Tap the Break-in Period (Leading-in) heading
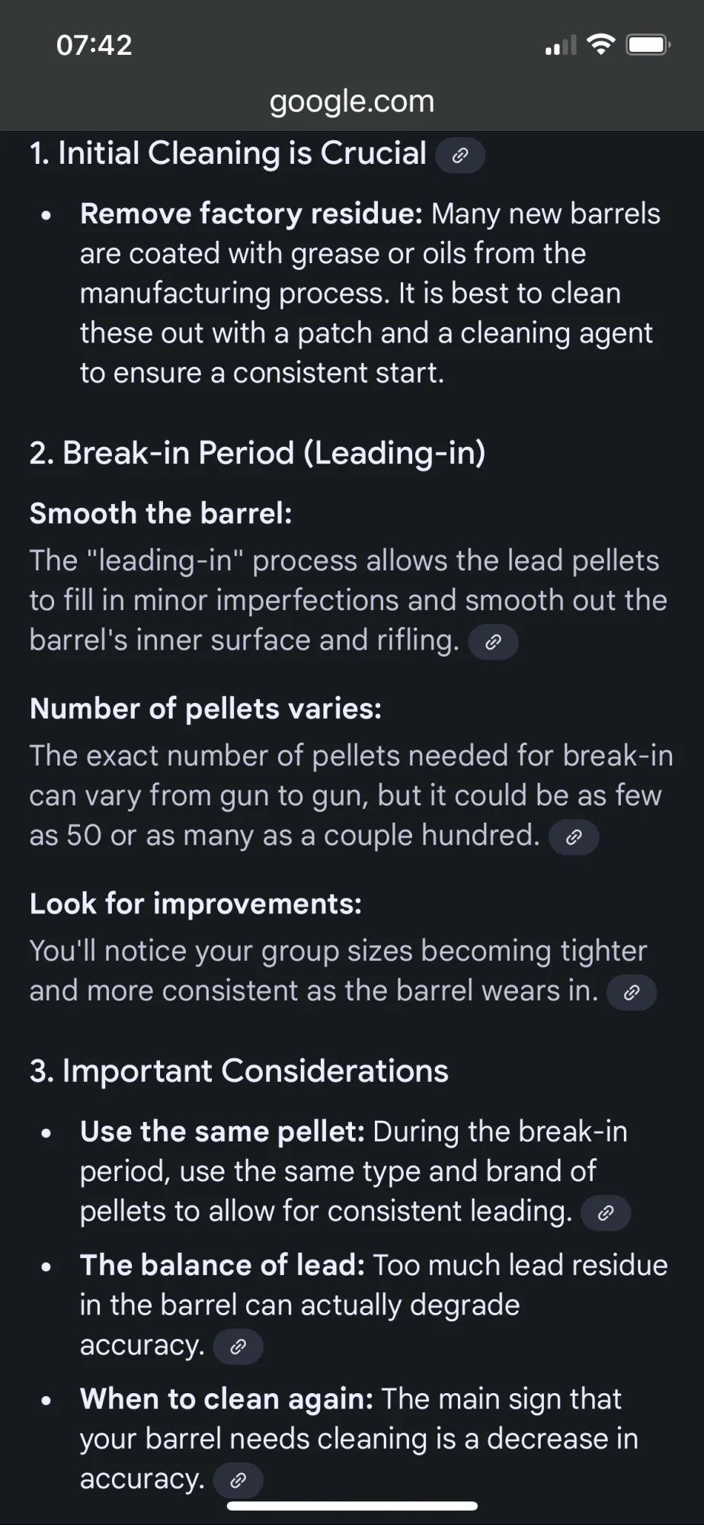Screen dimensions: 704x1525 tap(258, 453)
